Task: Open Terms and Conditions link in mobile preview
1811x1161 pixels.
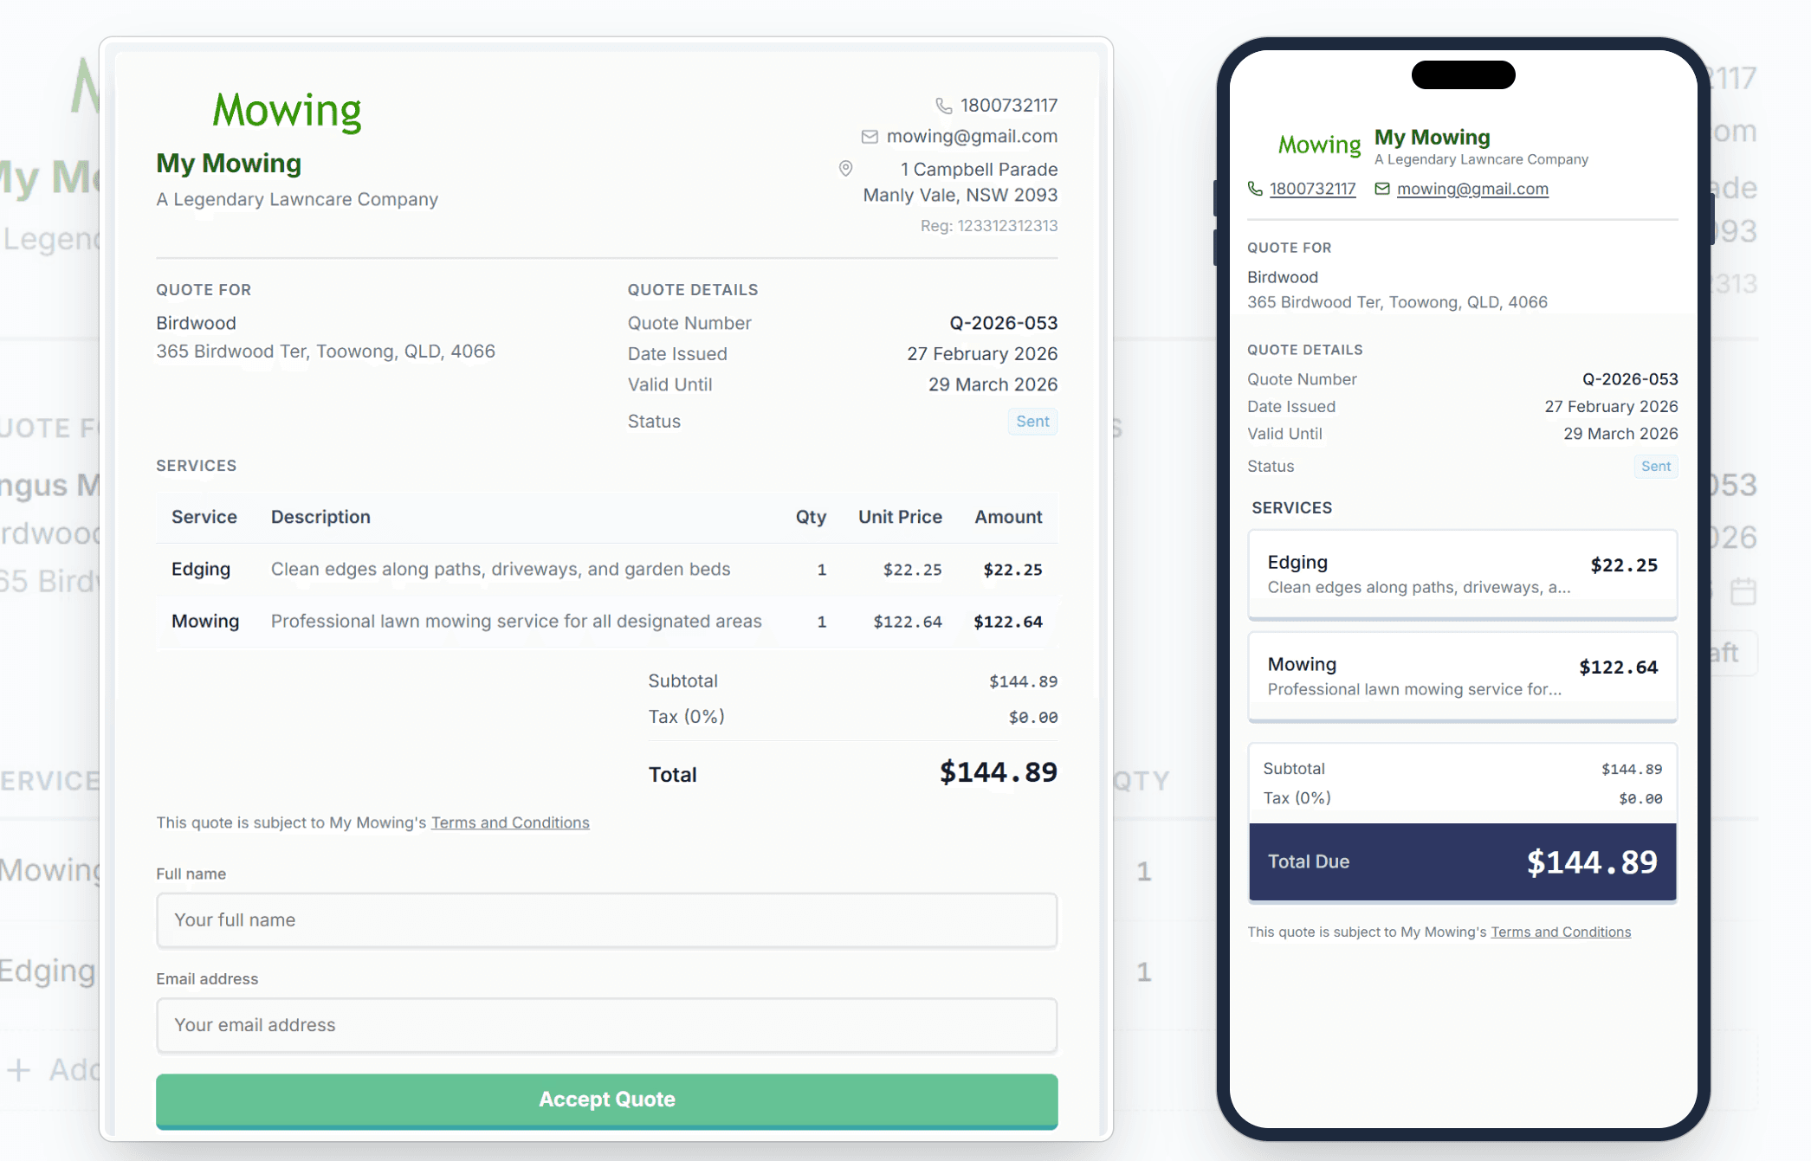Action: click(1561, 932)
